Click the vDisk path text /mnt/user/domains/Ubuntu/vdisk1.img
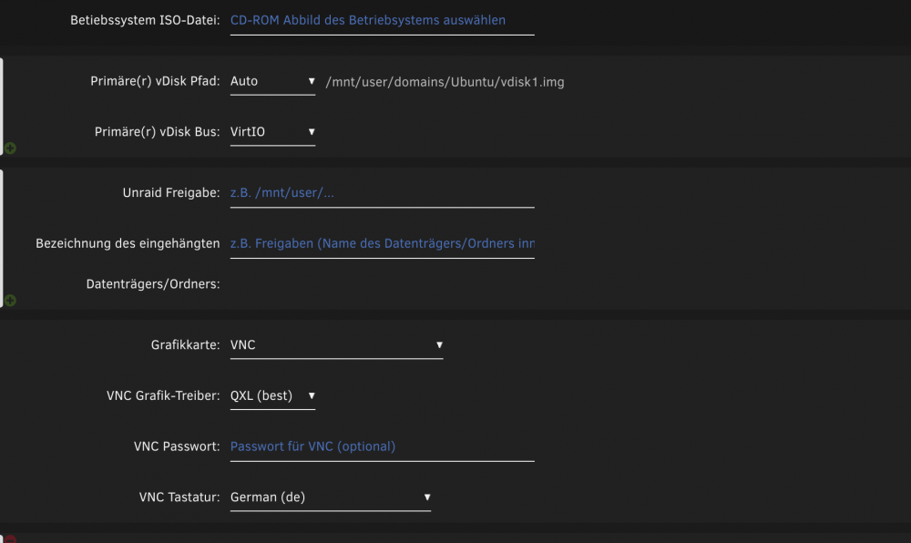Screen dimensions: 911x543 tap(445, 82)
